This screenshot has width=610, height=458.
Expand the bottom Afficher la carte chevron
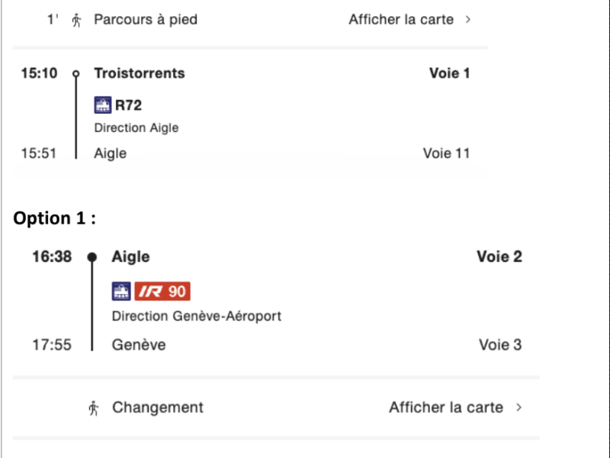point(518,408)
